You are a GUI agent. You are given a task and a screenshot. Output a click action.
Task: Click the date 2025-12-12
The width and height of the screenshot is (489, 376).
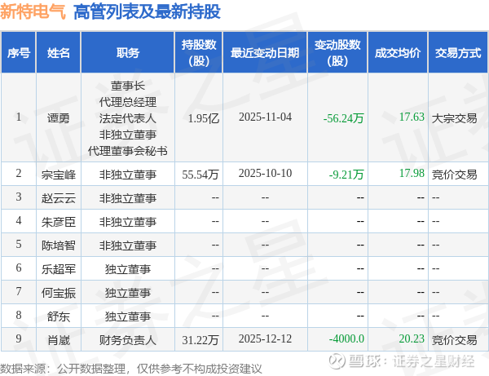click(x=265, y=338)
